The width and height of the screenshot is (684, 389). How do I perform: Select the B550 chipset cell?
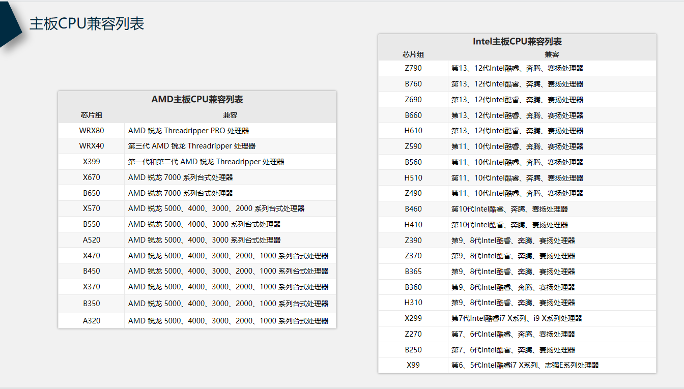coord(92,224)
